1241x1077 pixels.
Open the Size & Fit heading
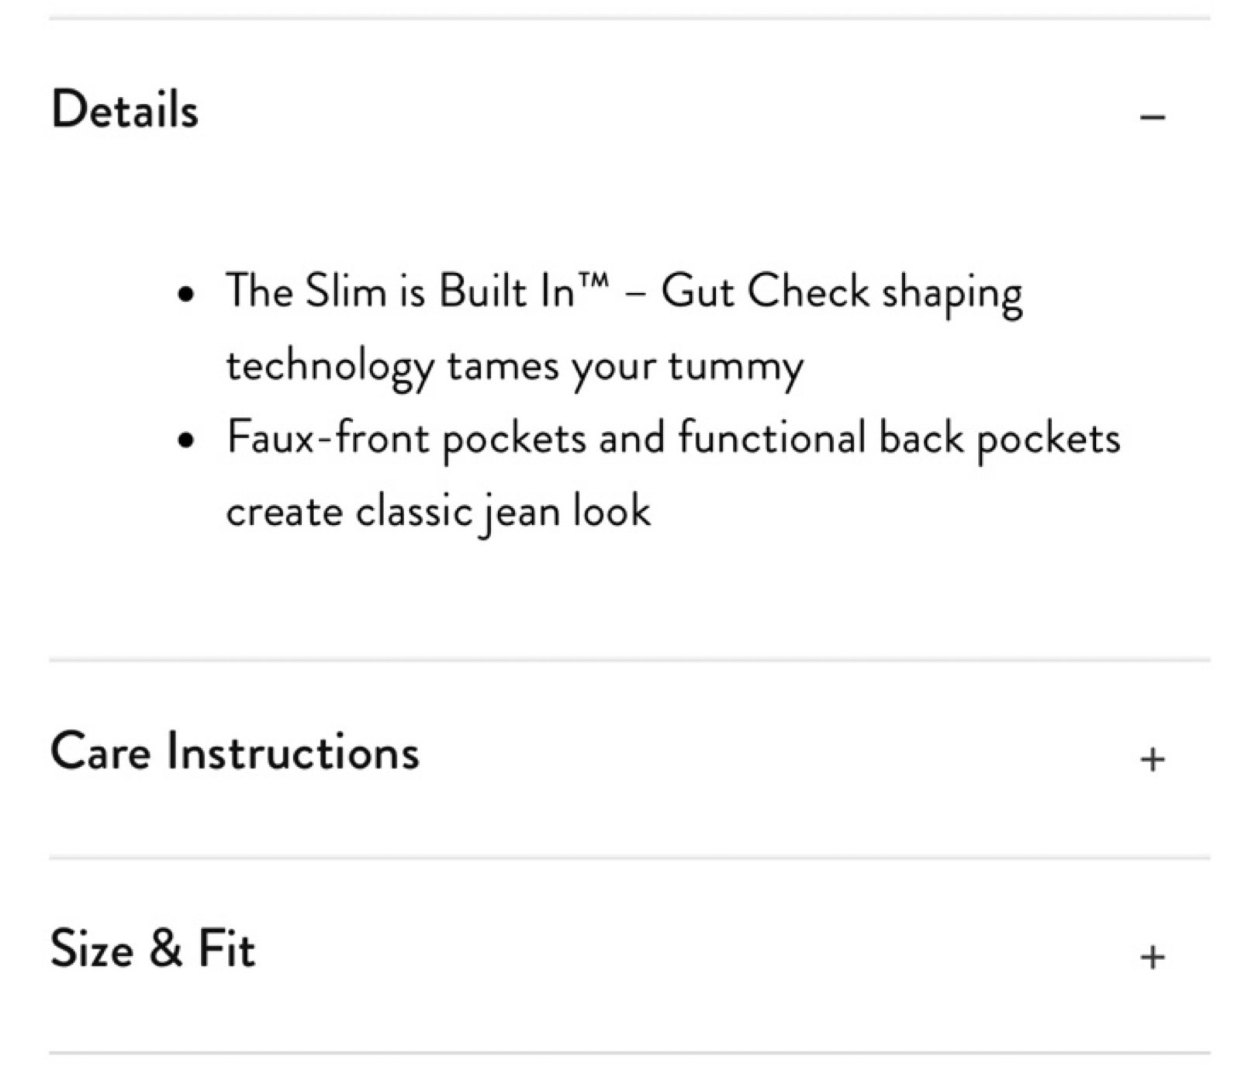tap(153, 948)
